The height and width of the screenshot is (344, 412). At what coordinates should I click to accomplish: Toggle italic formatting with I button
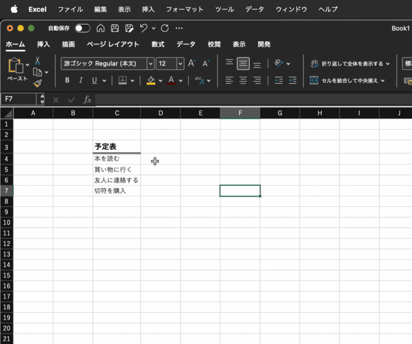(x=81, y=81)
